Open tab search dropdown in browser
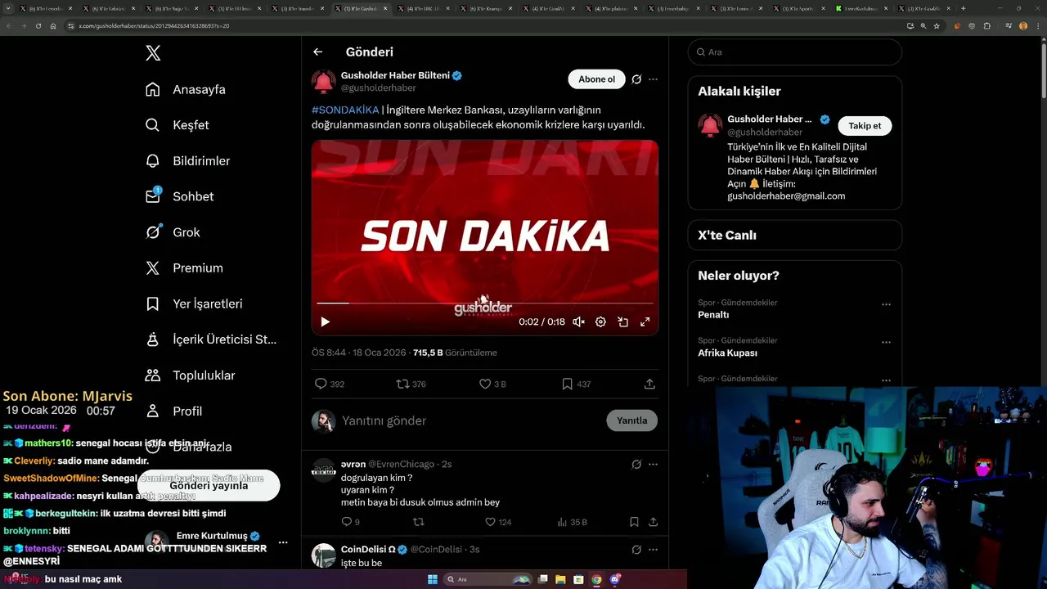The image size is (1047, 589). point(8,8)
